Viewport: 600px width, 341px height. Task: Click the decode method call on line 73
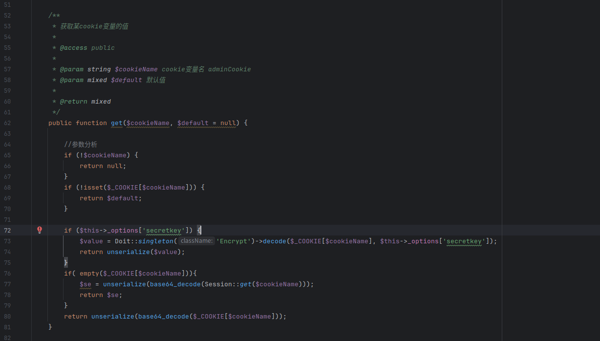click(275, 241)
